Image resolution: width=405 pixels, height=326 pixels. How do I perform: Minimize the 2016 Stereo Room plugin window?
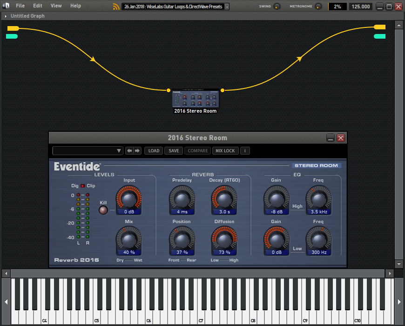pos(331,138)
